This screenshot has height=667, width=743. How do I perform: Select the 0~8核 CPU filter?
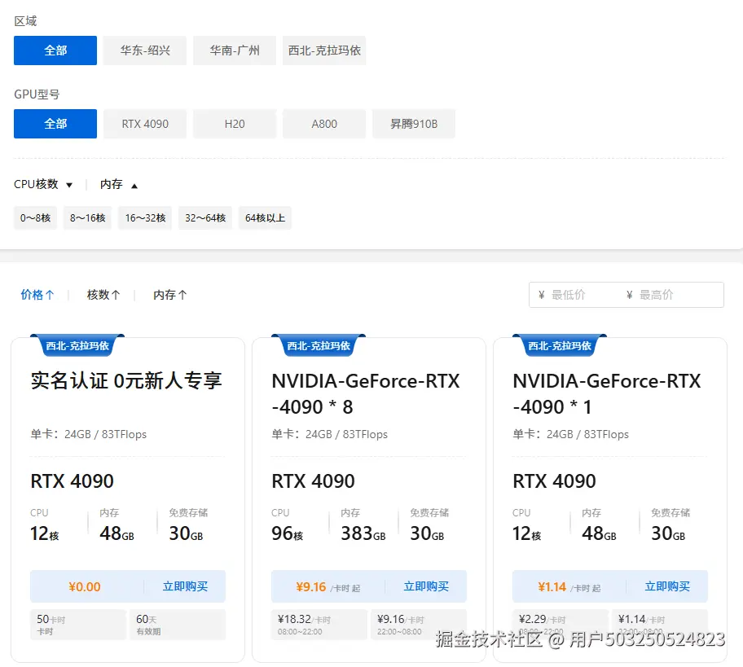(35, 217)
